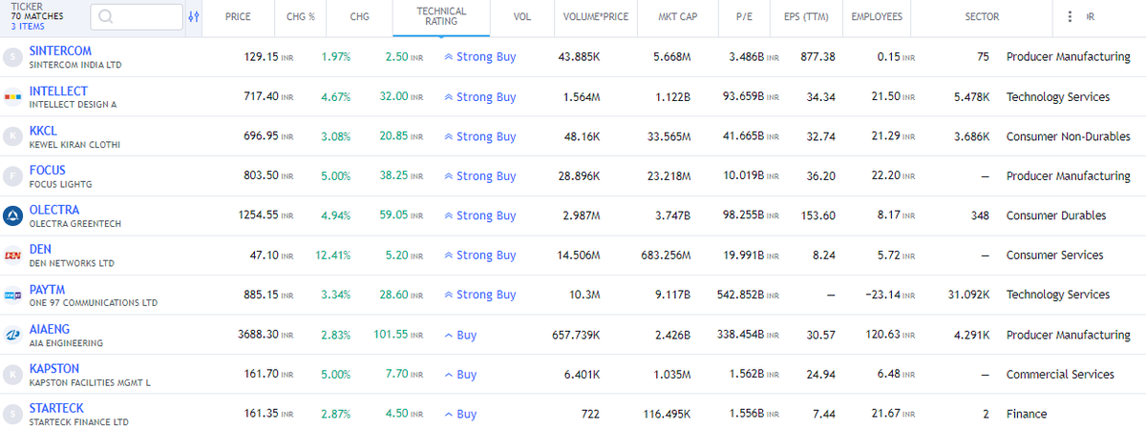Select the 877.38 value in SINTERCOM row
The image size is (1146, 429).
pos(817,57)
